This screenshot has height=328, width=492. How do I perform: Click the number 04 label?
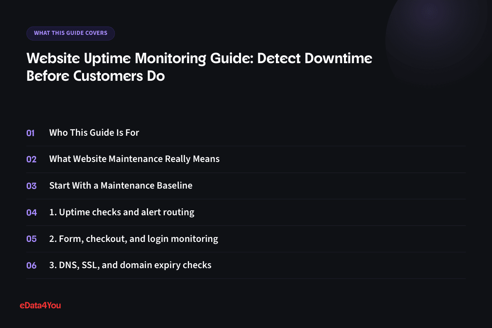(32, 212)
